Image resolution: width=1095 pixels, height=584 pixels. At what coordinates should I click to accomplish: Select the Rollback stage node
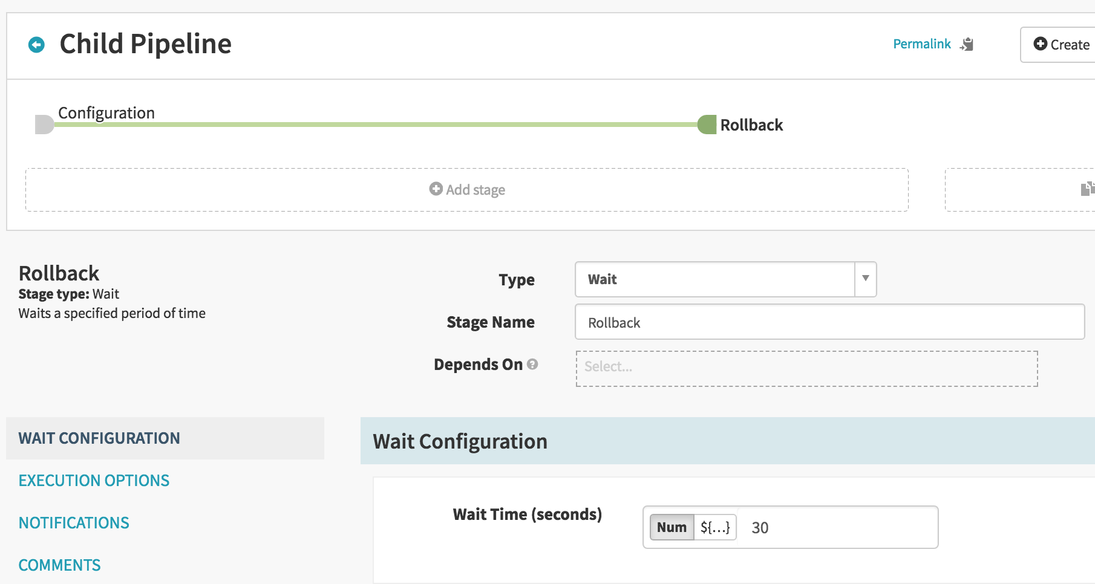coord(707,125)
